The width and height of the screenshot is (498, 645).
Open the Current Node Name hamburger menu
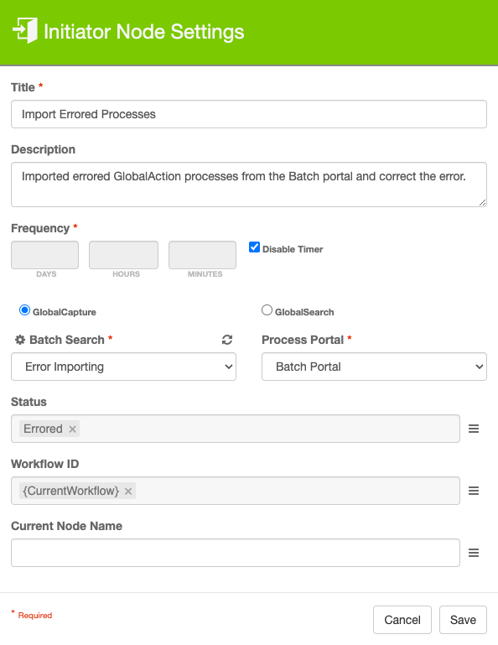(x=474, y=553)
